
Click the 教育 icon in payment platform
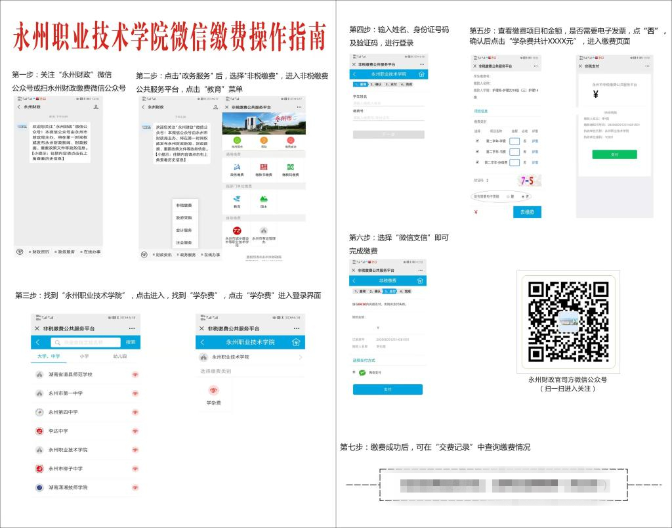point(237,199)
